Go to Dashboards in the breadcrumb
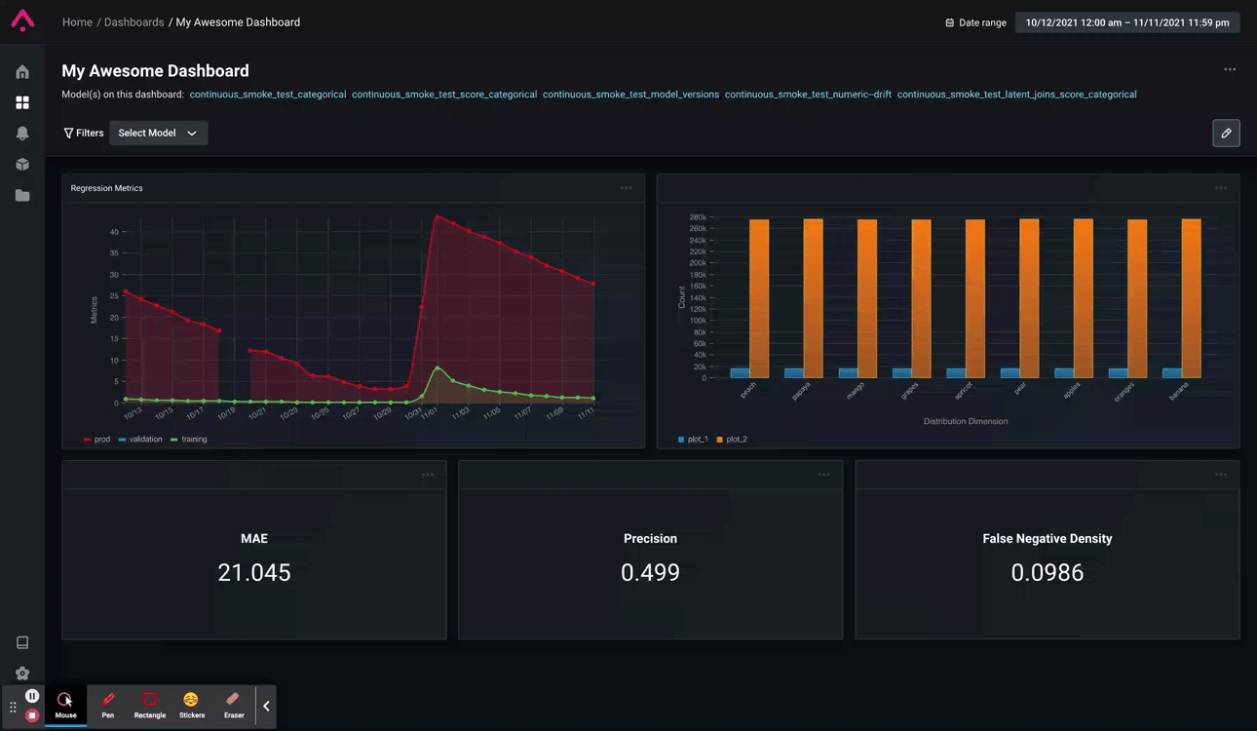 [133, 22]
